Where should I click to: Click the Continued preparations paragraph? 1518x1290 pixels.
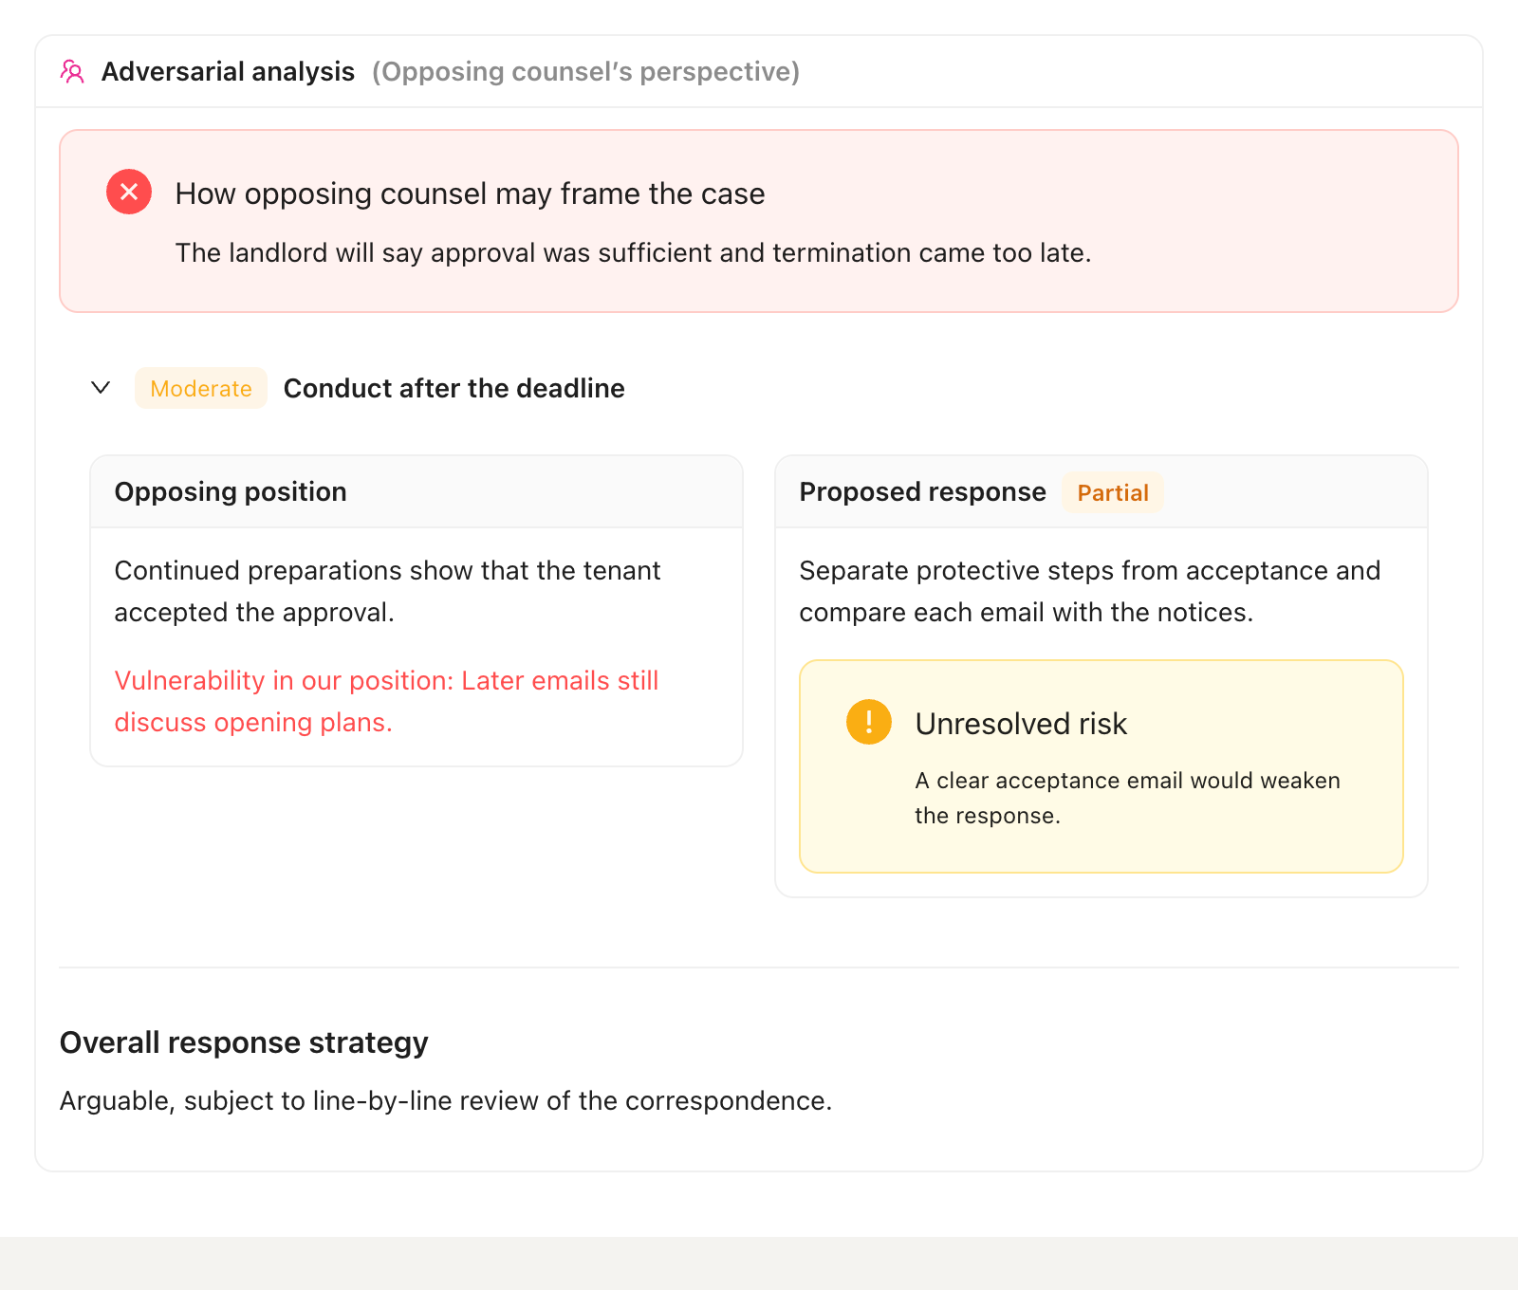point(388,591)
